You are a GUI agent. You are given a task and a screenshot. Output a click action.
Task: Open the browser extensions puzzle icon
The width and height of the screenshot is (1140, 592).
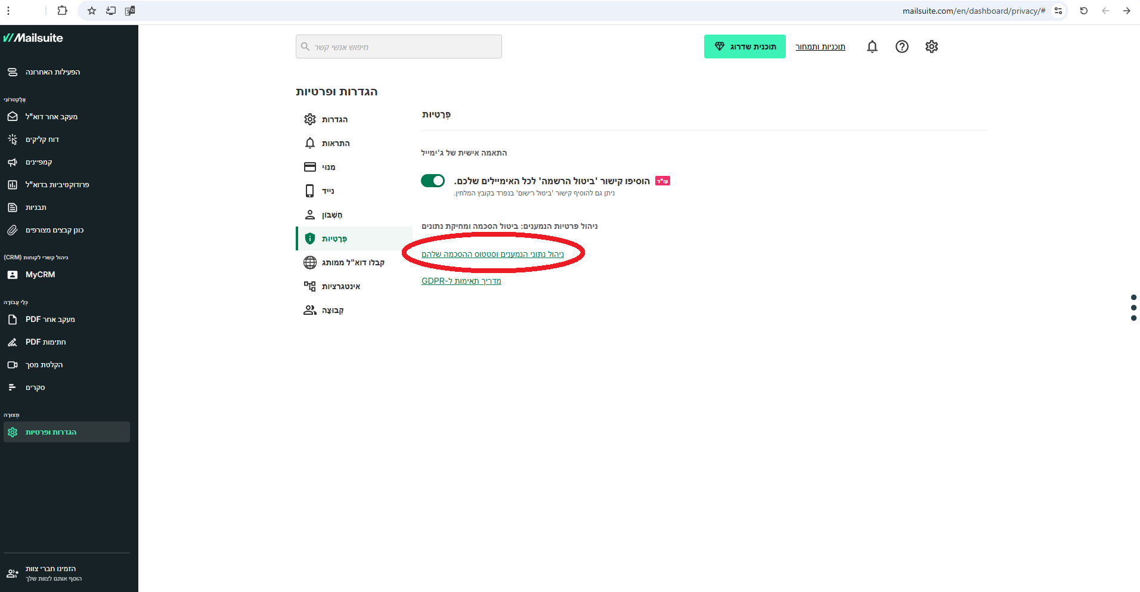(62, 11)
